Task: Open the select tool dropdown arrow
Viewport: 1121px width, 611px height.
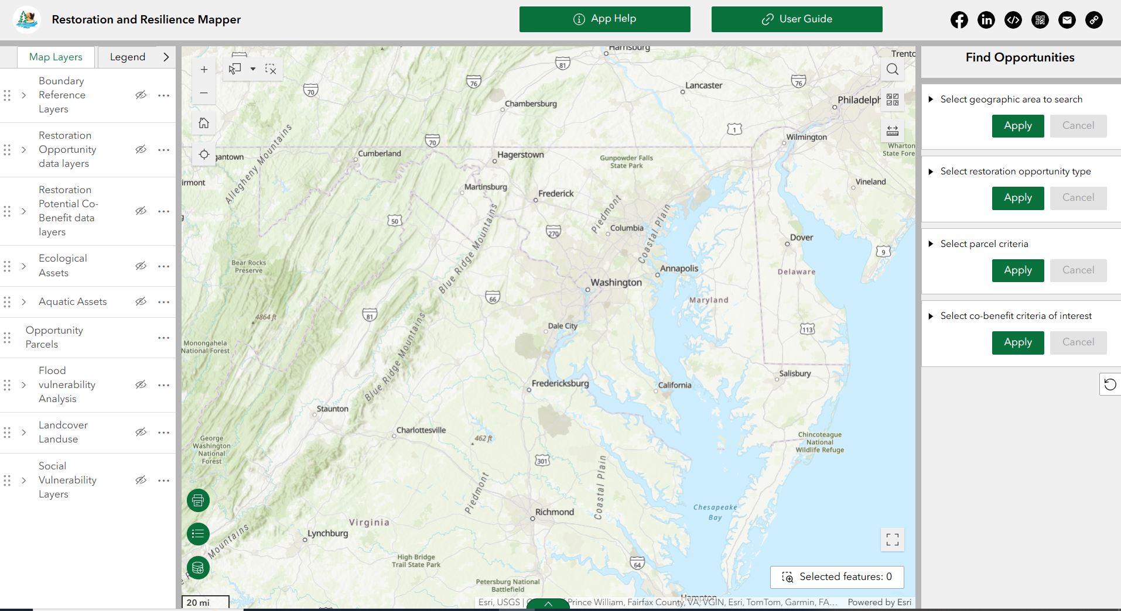Action: point(253,69)
